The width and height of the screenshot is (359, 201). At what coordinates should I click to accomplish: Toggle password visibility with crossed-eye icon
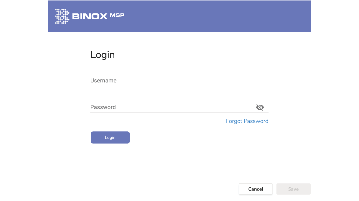pyautogui.click(x=260, y=107)
